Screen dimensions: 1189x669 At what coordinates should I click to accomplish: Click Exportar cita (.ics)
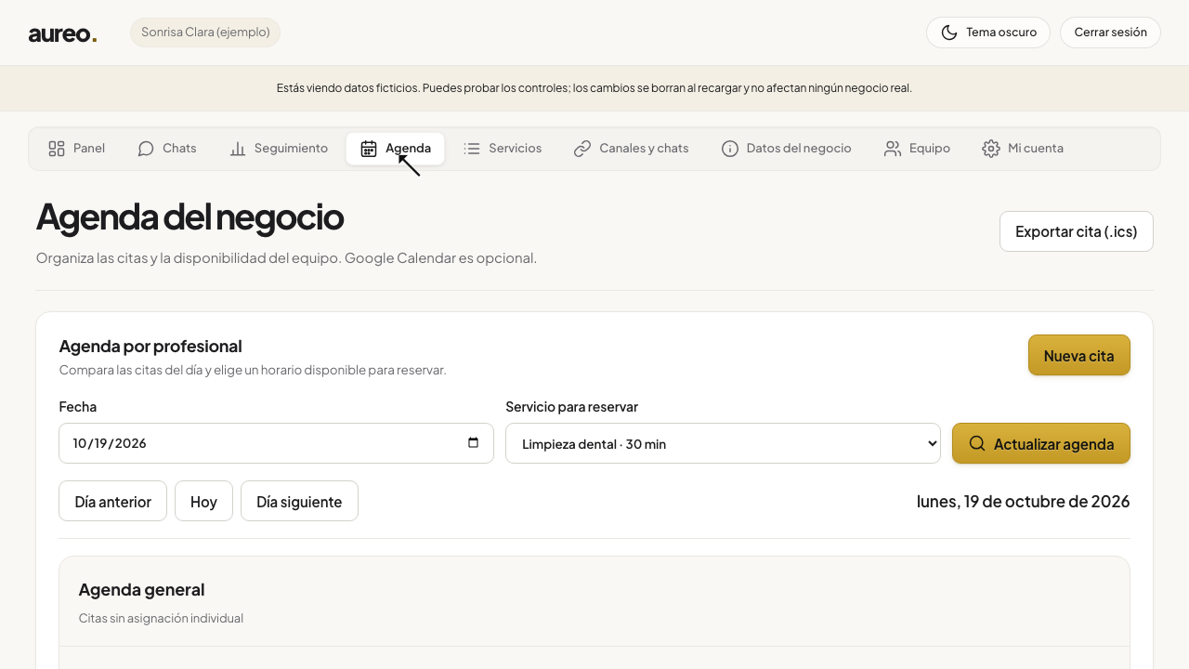(x=1077, y=231)
